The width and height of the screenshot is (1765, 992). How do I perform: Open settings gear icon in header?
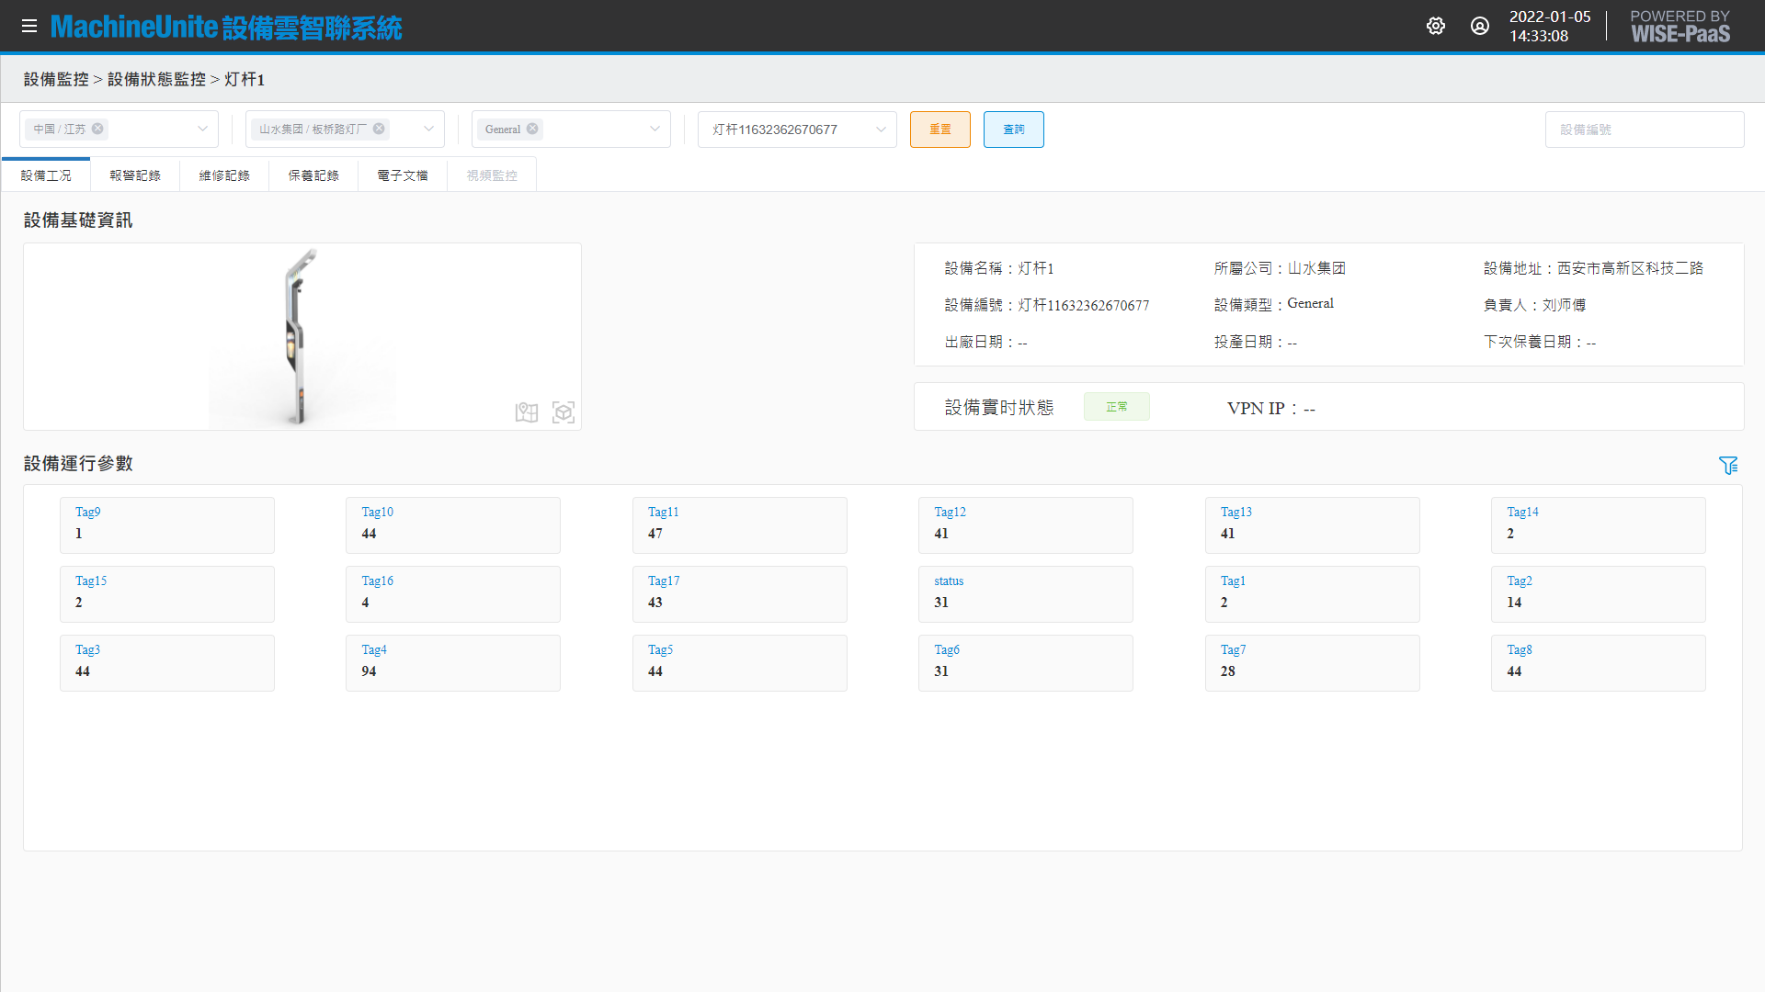(1436, 27)
